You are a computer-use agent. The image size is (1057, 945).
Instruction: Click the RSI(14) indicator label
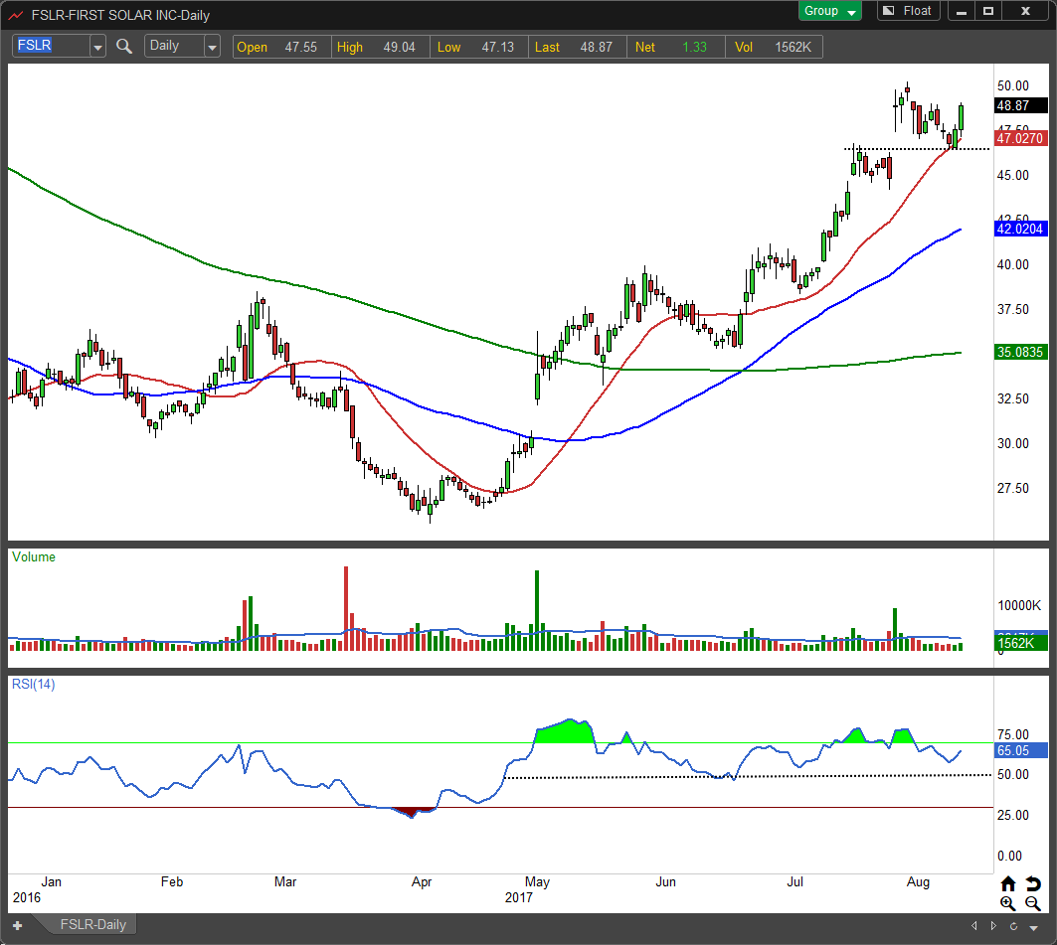33,684
